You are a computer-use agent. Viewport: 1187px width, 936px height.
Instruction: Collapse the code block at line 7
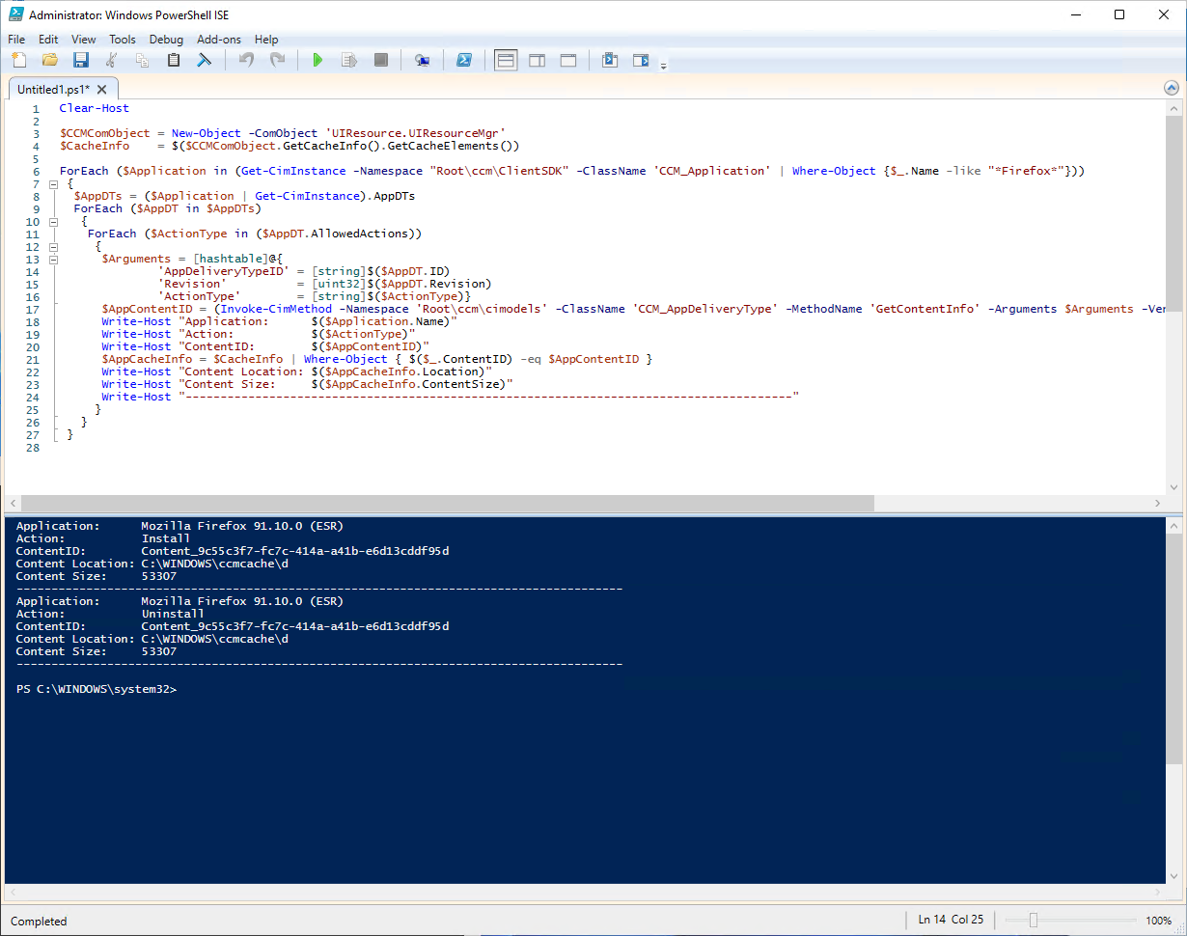[x=53, y=183]
